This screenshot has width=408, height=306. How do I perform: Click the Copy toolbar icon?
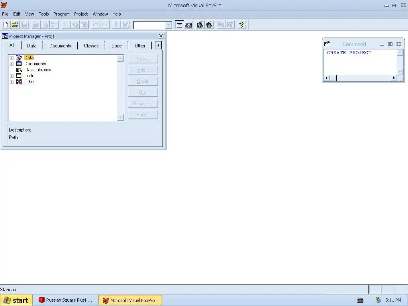point(75,25)
